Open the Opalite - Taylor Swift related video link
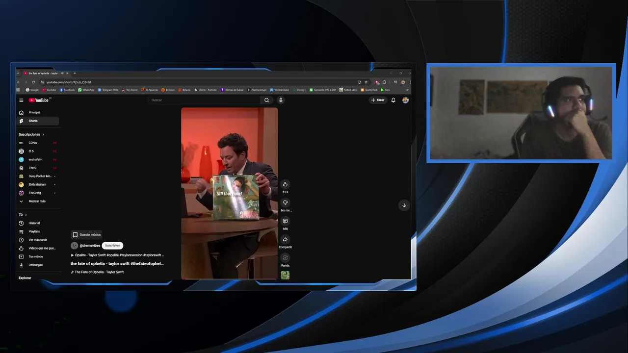This screenshot has width=628, height=353. tap(117, 255)
